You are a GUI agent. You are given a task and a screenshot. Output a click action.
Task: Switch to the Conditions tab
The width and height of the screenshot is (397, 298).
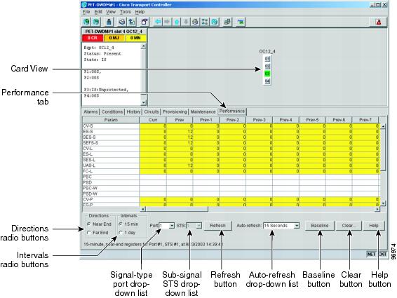[112, 111]
